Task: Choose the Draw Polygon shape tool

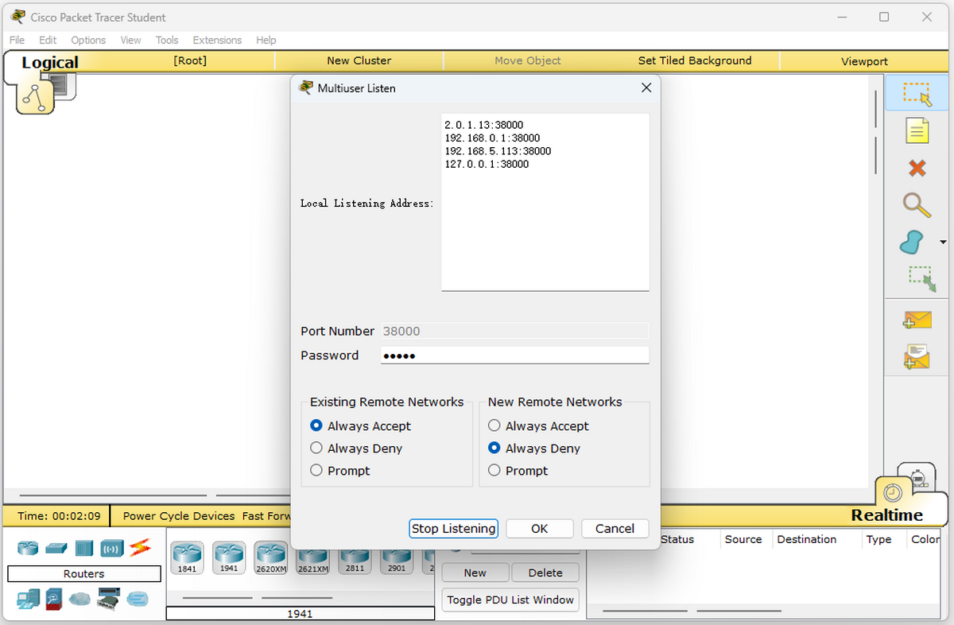Action: coord(913,242)
